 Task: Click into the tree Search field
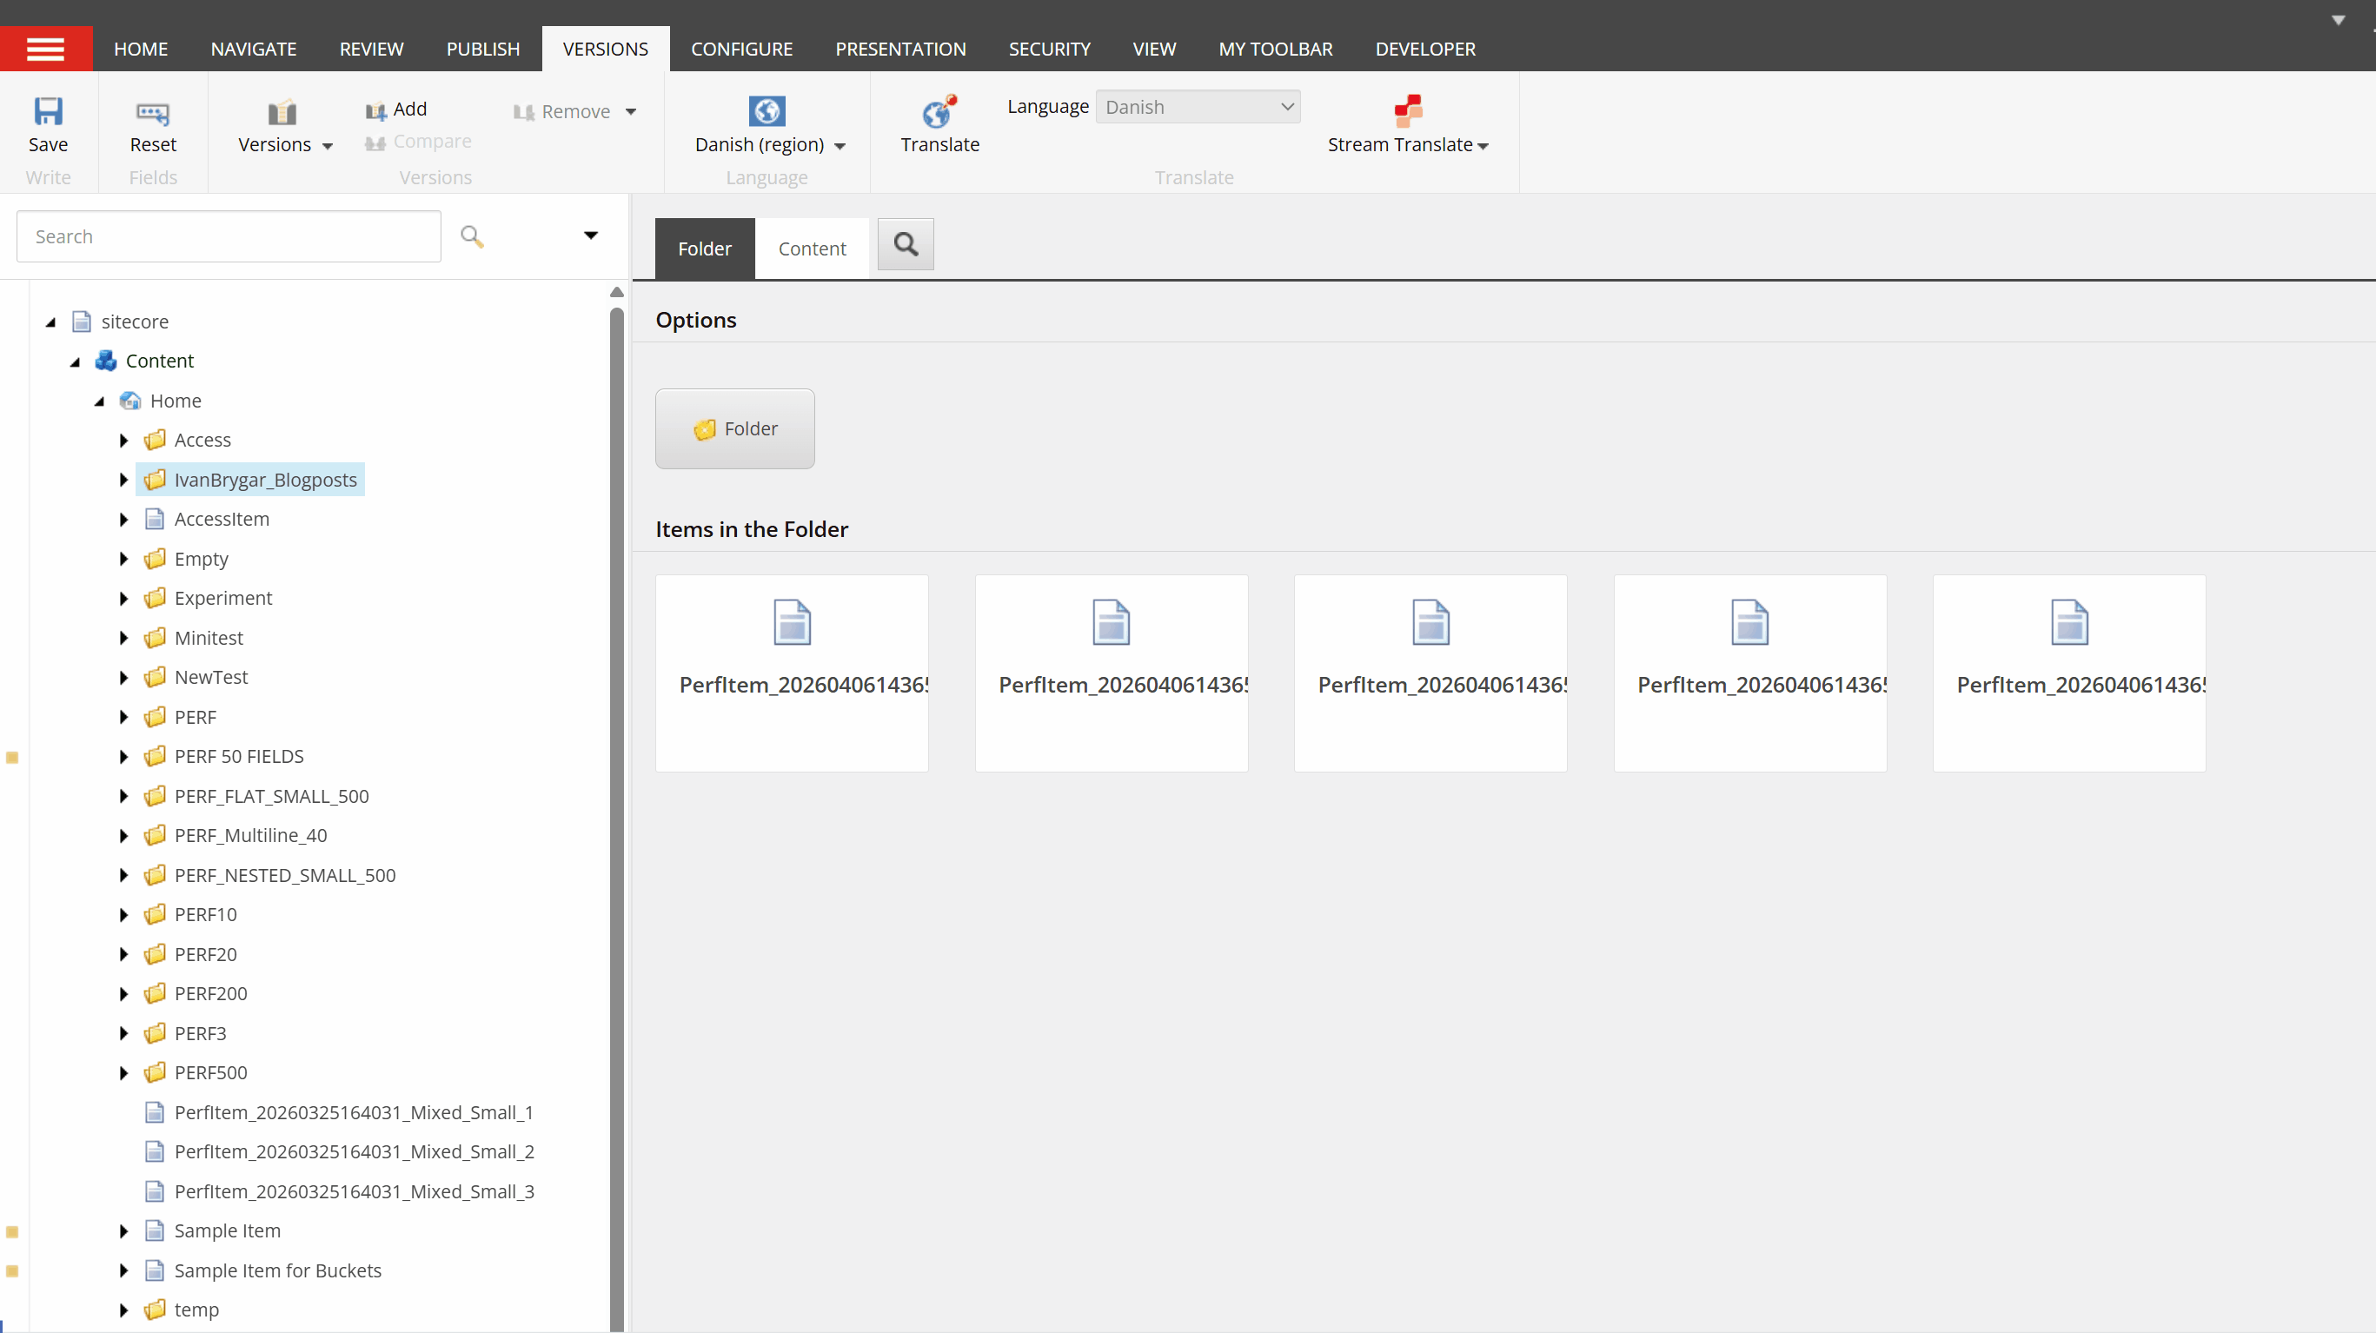click(228, 236)
